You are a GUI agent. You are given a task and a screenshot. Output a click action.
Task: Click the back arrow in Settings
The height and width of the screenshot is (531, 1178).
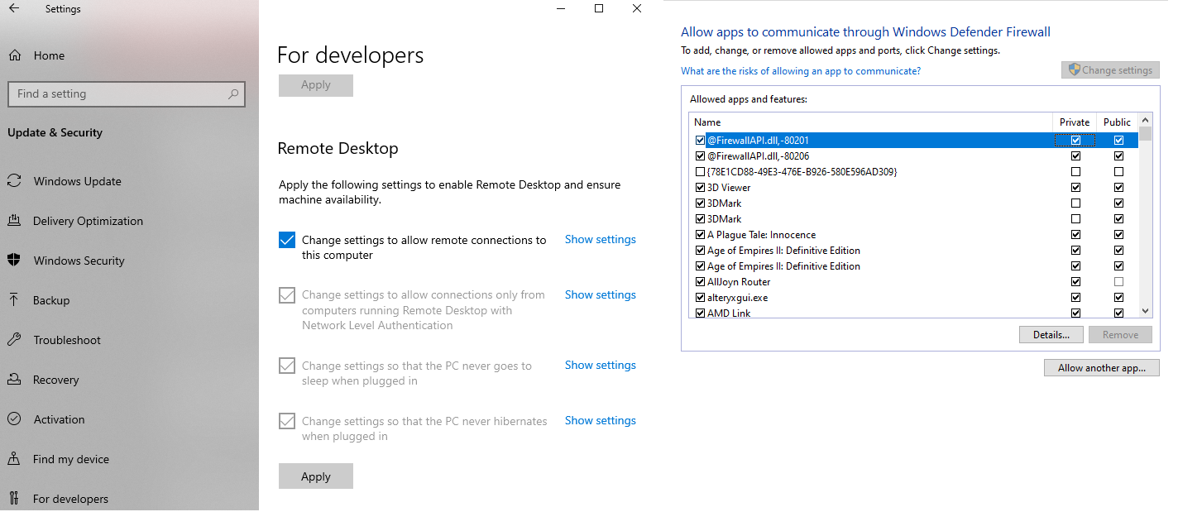click(x=14, y=9)
